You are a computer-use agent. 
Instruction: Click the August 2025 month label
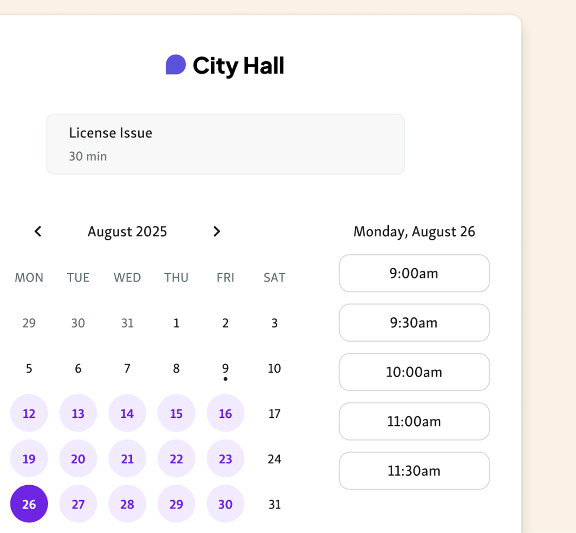(127, 231)
